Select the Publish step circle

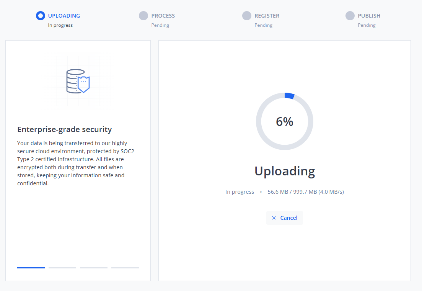coord(350,16)
